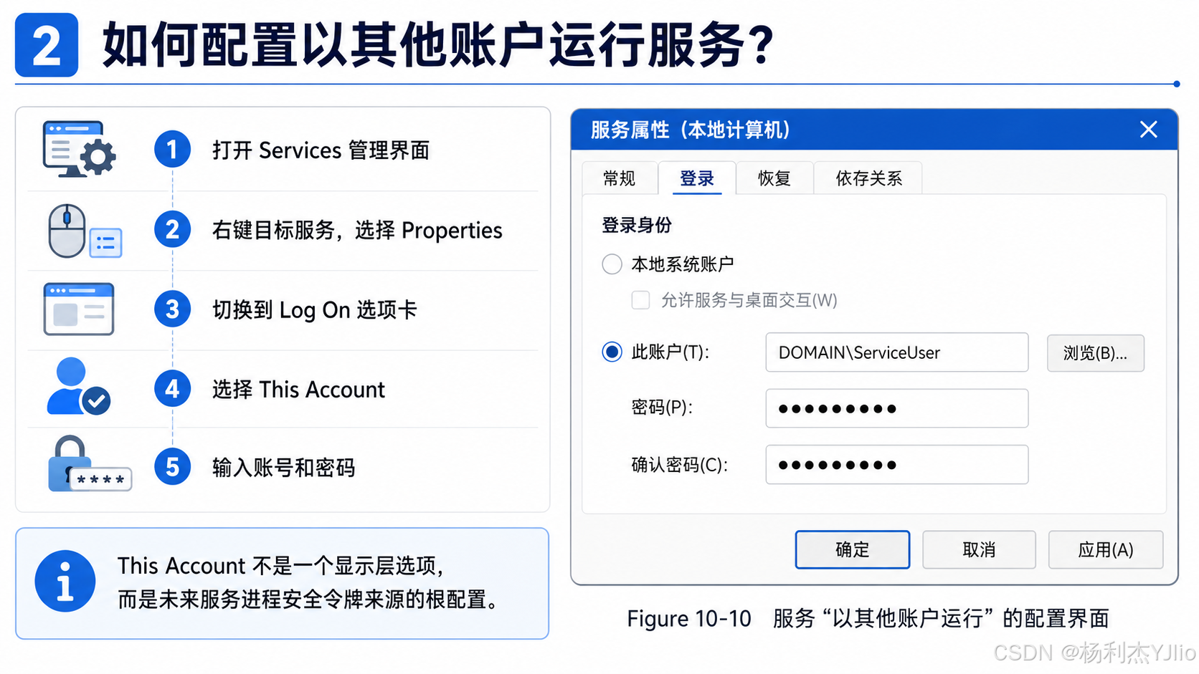Click the DOMAIN\ServiceUser account field

click(x=896, y=352)
